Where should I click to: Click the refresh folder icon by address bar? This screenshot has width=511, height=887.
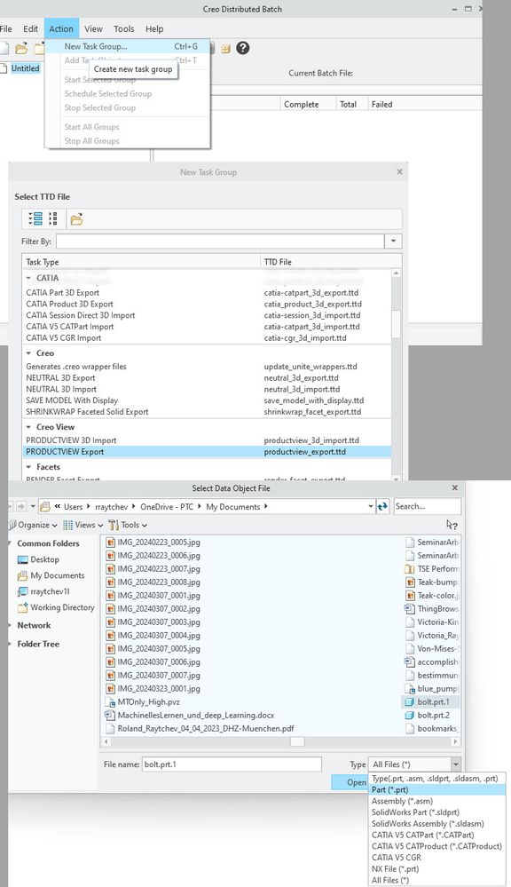[x=382, y=506]
